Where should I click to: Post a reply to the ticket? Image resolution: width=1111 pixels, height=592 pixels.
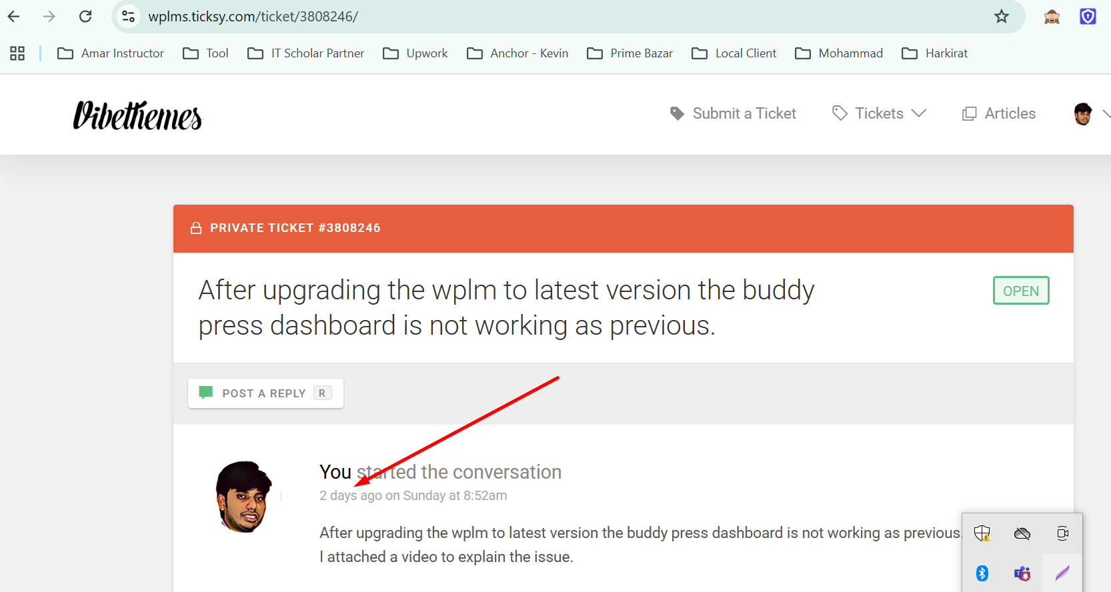click(265, 393)
